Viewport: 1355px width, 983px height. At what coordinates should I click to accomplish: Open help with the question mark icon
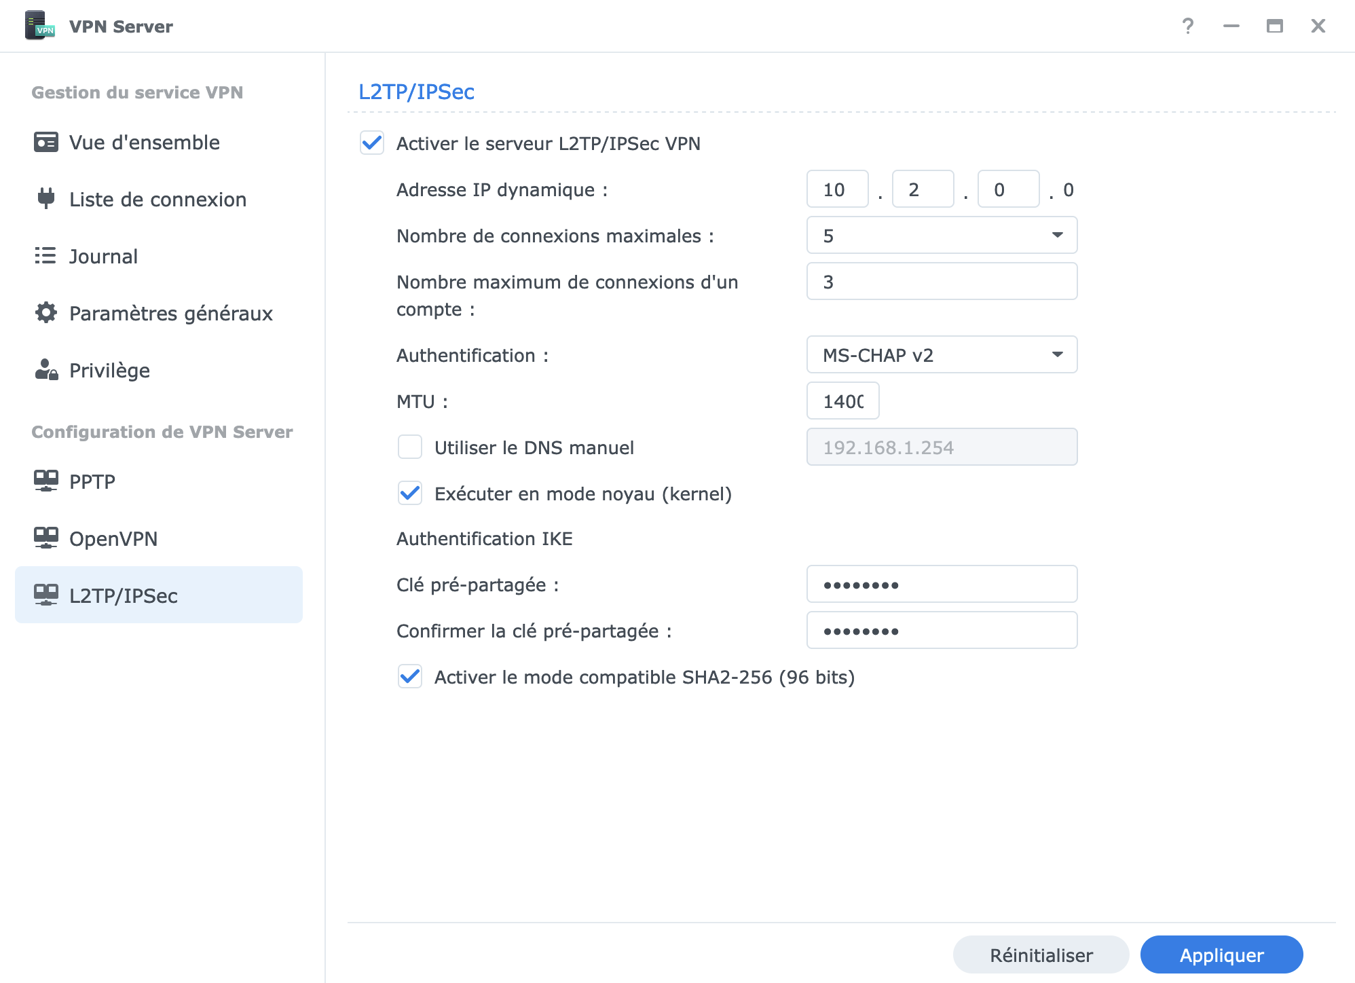[x=1187, y=26]
